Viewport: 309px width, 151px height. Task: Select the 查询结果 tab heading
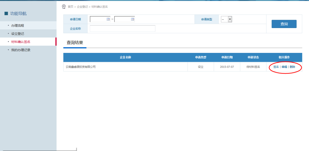pyautogui.click(x=75, y=43)
